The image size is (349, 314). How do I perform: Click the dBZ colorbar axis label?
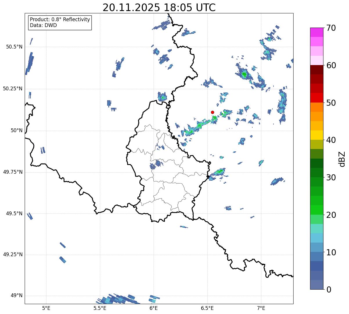point(342,159)
